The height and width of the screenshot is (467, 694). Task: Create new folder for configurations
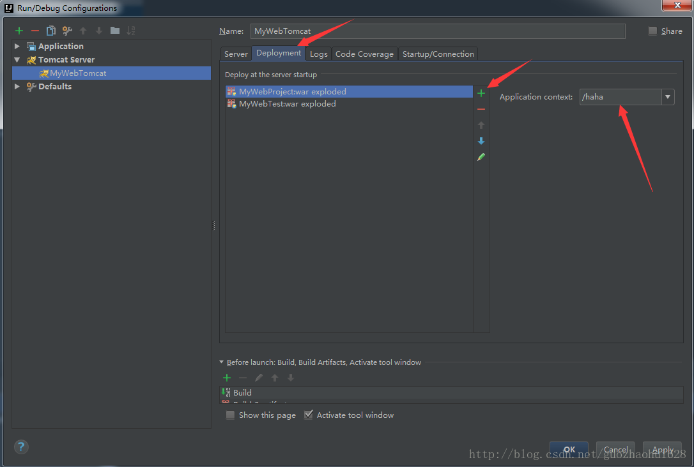(114, 31)
